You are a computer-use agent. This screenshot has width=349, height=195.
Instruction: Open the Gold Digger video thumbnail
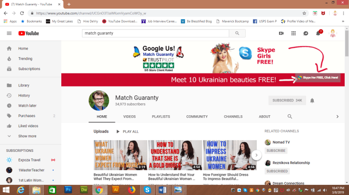pos(175,155)
